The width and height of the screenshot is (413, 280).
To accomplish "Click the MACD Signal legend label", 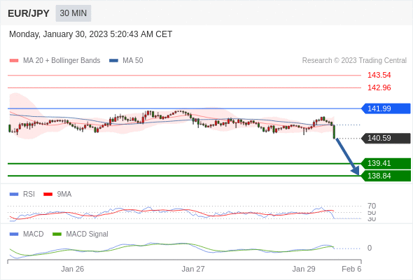I will [87, 234].
